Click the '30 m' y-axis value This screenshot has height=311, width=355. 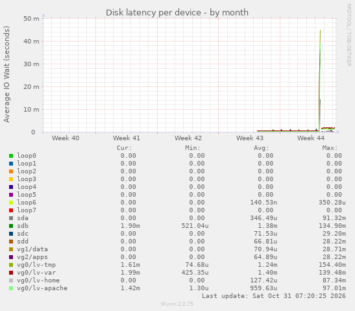(x=31, y=64)
